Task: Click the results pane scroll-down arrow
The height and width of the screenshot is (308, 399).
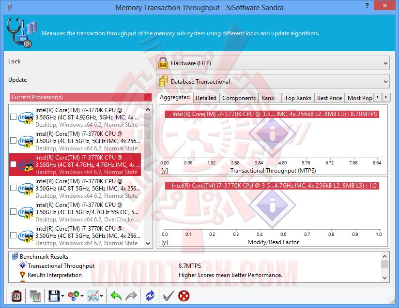Action: [385, 278]
